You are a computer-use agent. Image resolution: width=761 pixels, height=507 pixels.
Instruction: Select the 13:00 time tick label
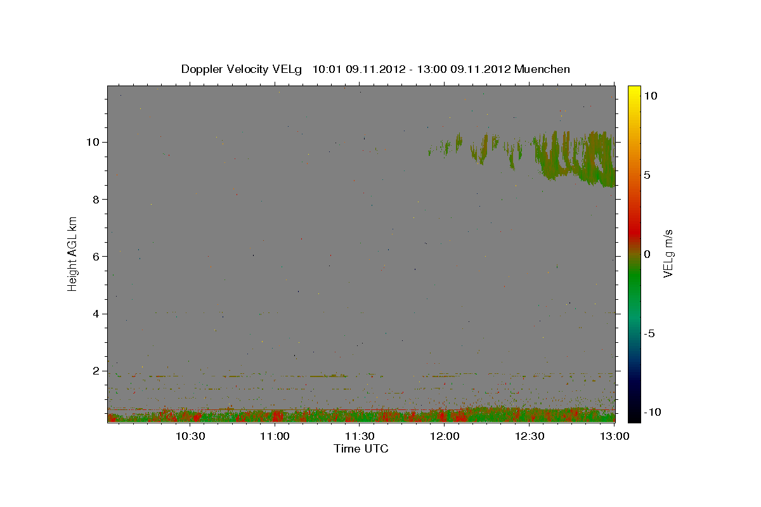pos(615,436)
